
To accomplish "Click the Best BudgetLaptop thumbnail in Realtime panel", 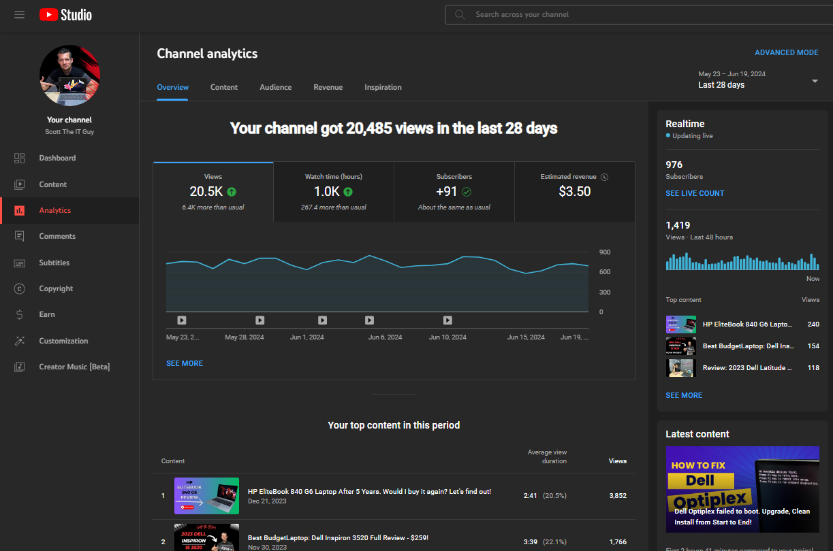I will point(681,346).
